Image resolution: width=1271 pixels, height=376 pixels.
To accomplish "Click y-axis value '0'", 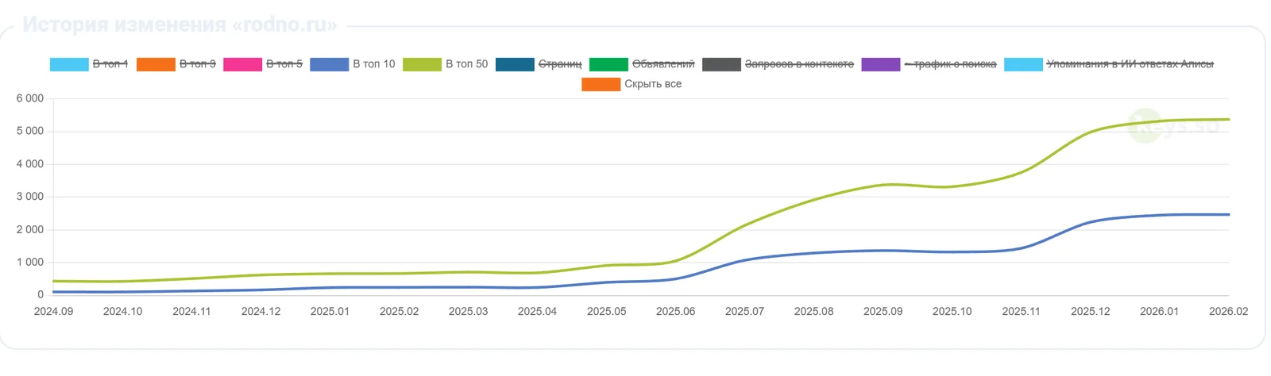I will [41, 295].
